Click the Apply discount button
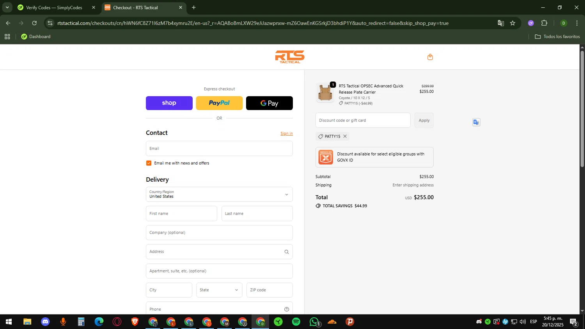The height and width of the screenshot is (329, 585). 424,120
